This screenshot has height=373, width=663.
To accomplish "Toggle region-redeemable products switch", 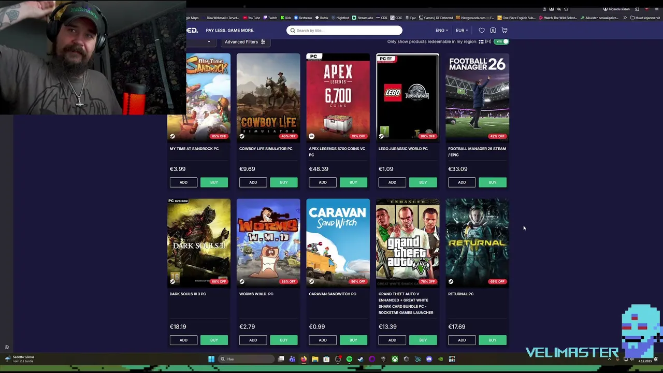I will [x=501, y=41].
